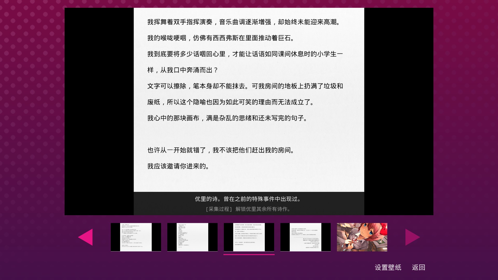The width and height of the screenshot is (498, 280).
Task: Click the line starting 也许从一开始就错了
Action: [221, 150]
